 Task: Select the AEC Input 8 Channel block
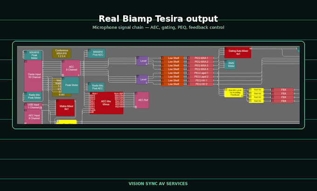tap(33, 117)
